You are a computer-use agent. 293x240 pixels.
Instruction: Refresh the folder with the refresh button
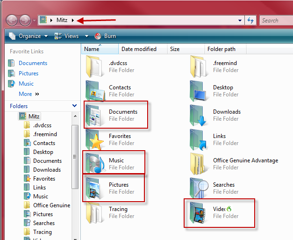point(250,20)
